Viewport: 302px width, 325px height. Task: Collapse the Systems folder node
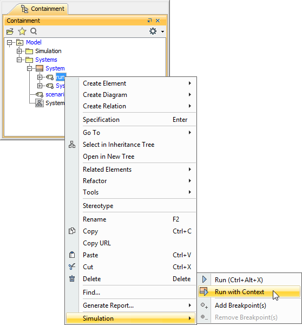(x=19, y=60)
